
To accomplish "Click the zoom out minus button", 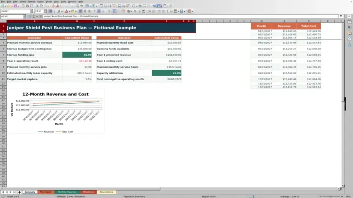I will coord(320,197).
